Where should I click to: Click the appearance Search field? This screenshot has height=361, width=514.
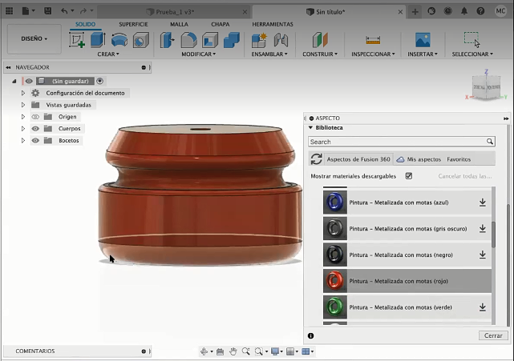[401, 142]
